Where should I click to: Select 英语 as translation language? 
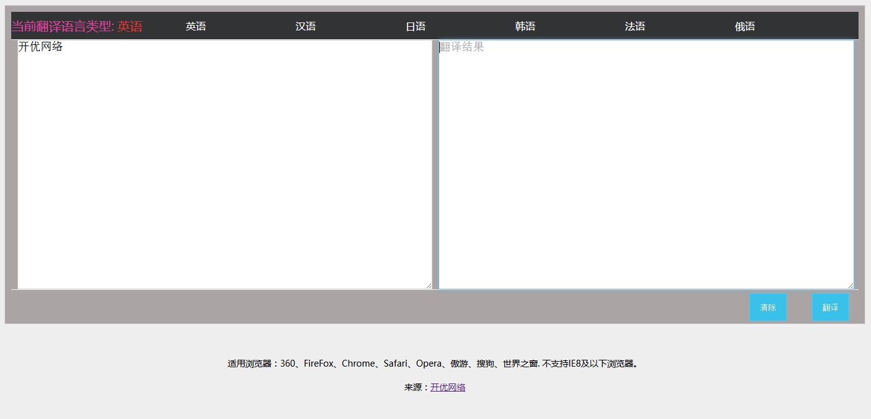click(x=196, y=26)
